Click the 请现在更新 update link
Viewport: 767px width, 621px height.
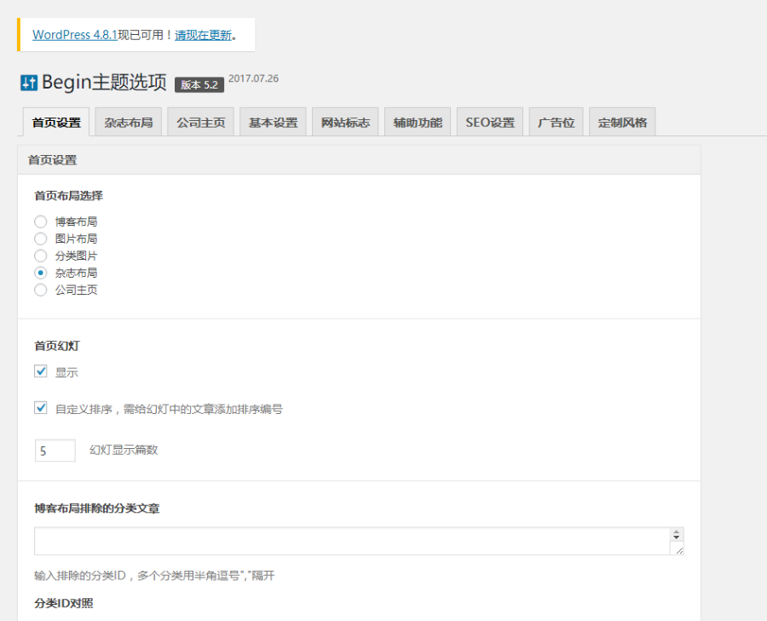coord(203,35)
